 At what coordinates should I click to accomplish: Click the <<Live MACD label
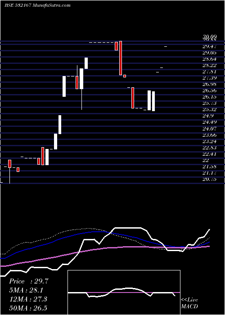[189, 303]
